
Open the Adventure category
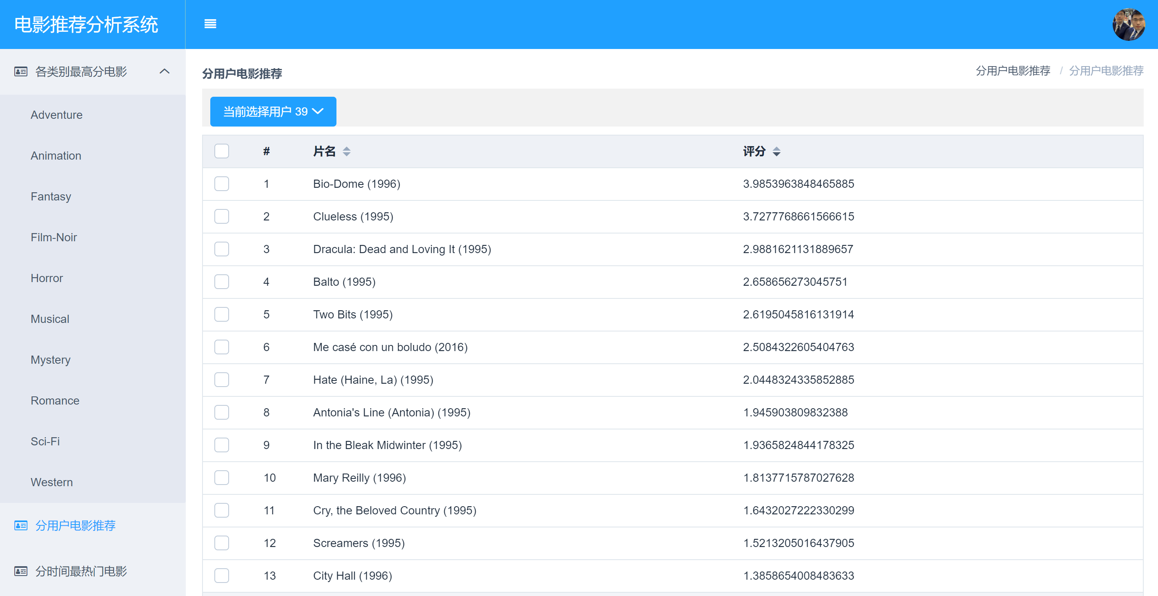tap(57, 115)
